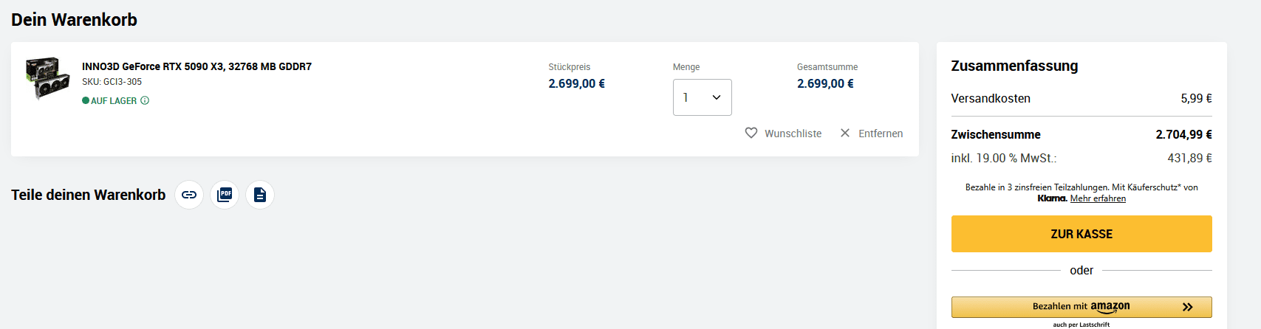Viewport: 1261px width, 329px height.
Task: Copy the cart share link icon
Action: coord(189,195)
